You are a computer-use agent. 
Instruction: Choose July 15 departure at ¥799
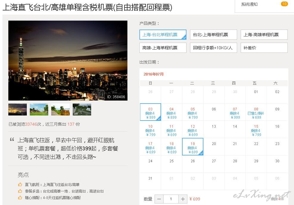tap(256, 129)
